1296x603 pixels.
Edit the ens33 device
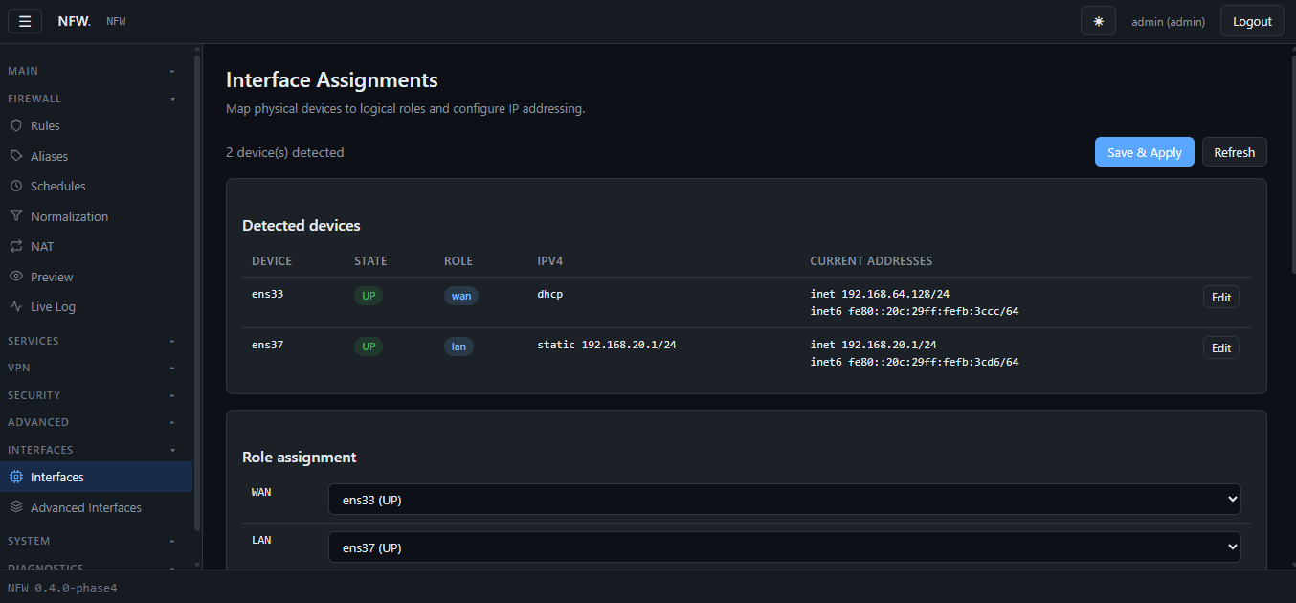click(x=1220, y=297)
